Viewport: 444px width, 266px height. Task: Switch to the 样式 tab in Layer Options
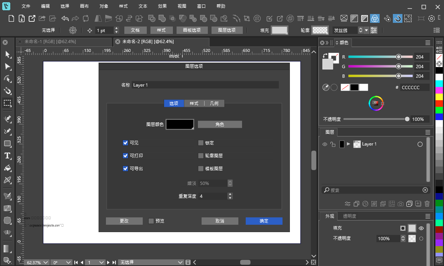(x=194, y=103)
